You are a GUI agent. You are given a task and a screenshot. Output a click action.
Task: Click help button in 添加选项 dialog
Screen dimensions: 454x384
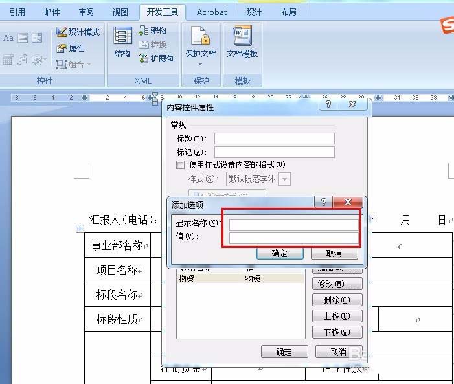324,202
